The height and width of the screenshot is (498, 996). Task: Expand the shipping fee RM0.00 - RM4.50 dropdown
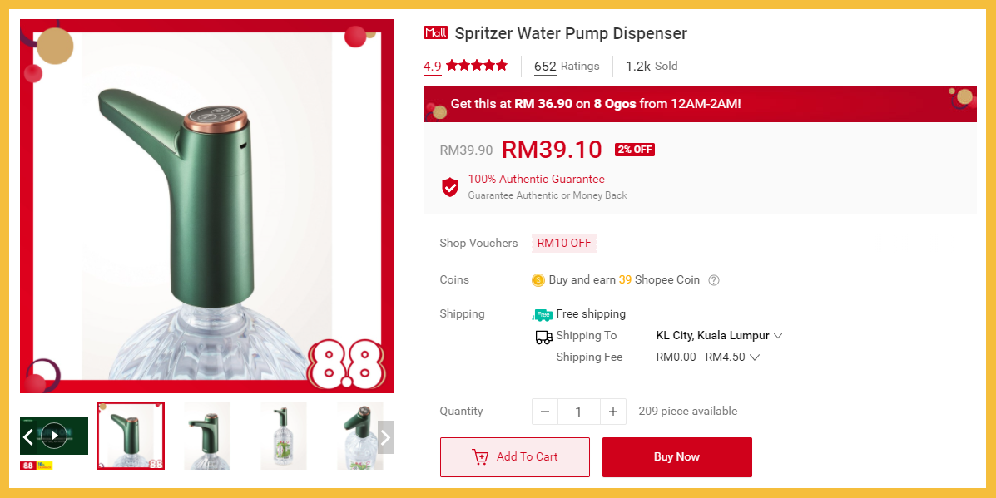tap(708, 357)
